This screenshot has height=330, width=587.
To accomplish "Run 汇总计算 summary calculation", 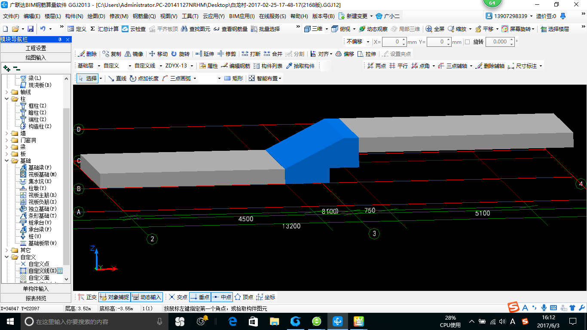I will (104, 29).
